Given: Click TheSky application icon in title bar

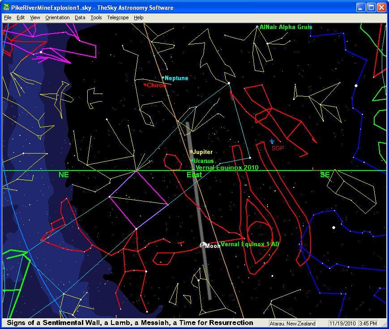Looking at the screenshot, I should pyautogui.click(x=7, y=8).
